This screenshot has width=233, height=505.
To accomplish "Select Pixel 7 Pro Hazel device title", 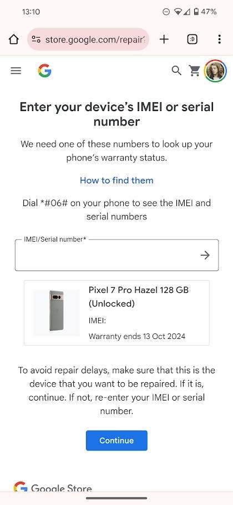I will click(x=138, y=297).
